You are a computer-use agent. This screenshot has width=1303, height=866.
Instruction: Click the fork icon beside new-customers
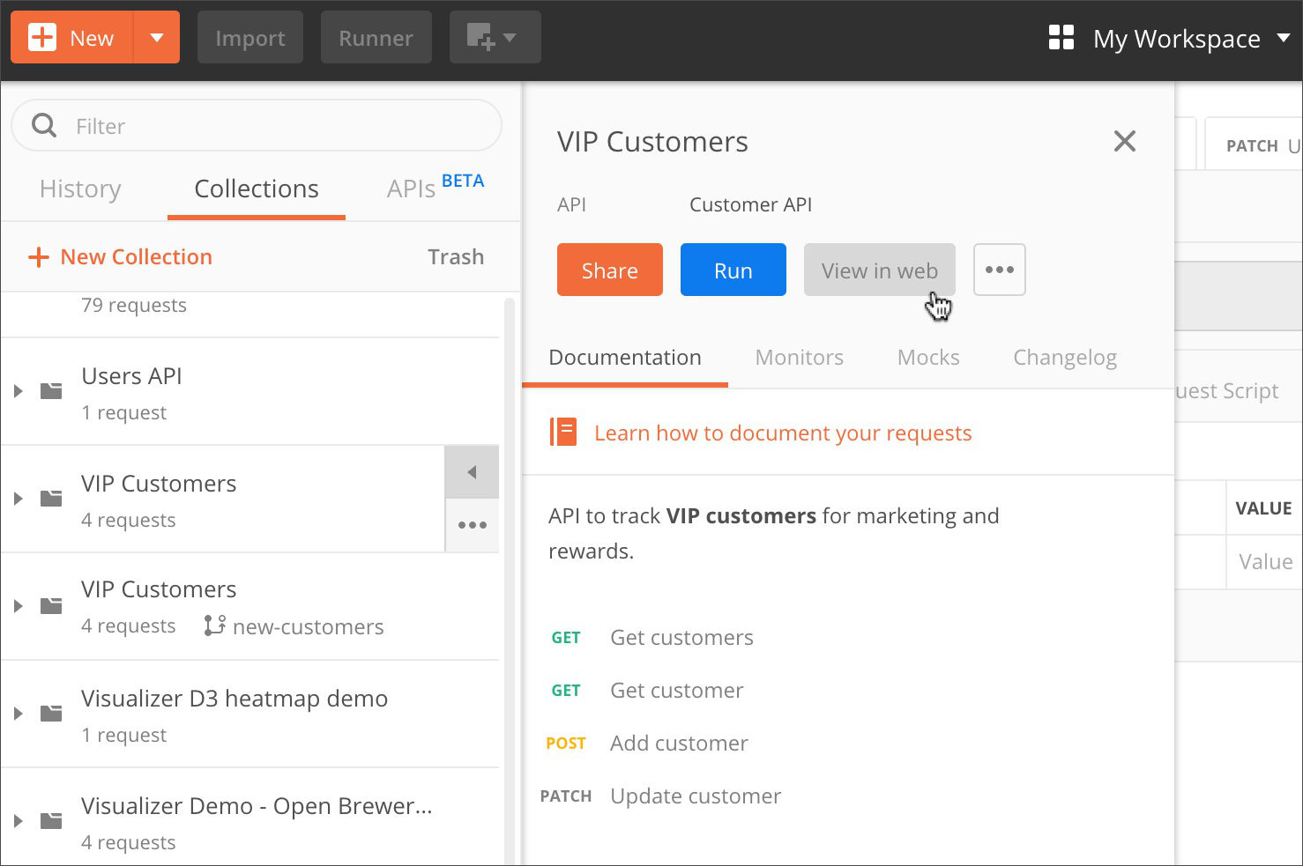(214, 625)
